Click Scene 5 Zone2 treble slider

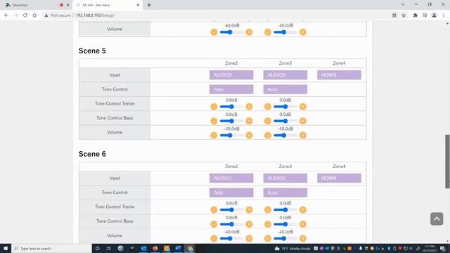coord(231,107)
